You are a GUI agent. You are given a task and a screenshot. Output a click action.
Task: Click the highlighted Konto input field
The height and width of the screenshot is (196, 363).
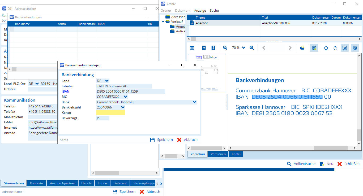(111, 113)
